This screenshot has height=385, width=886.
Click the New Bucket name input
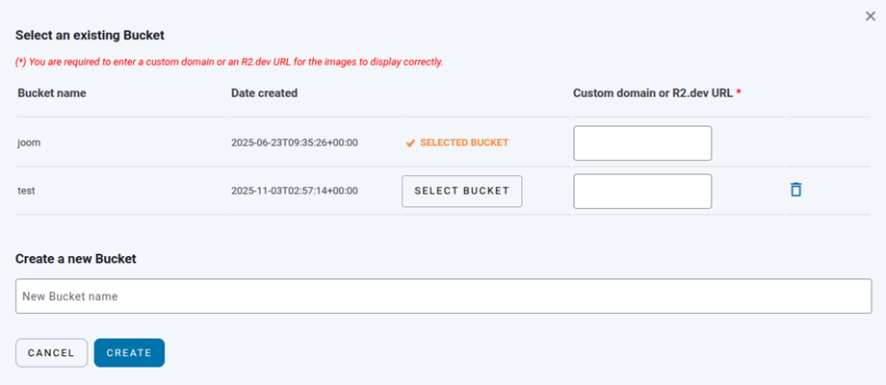click(x=443, y=296)
